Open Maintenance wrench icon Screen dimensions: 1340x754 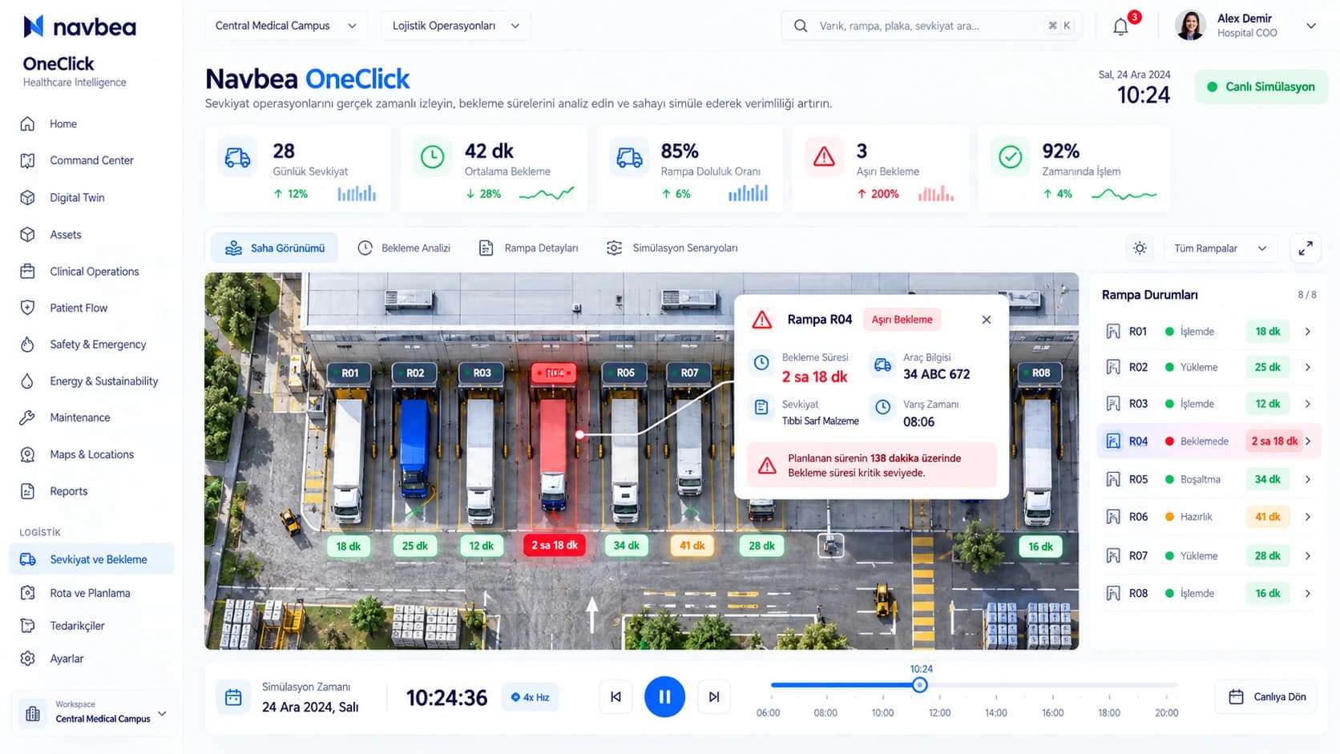(28, 417)
